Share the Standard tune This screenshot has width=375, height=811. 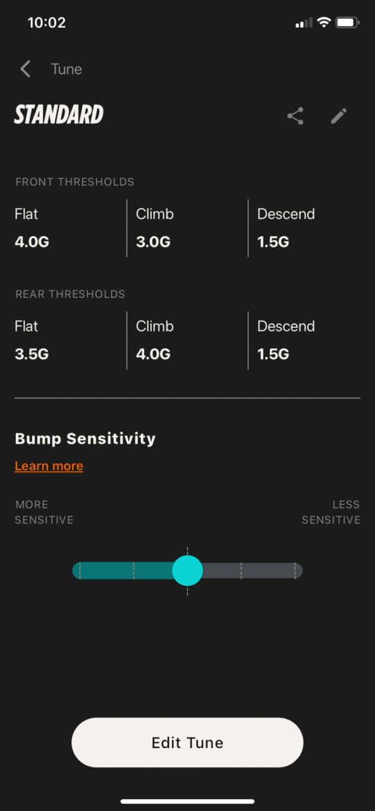(x=295, y=116)
